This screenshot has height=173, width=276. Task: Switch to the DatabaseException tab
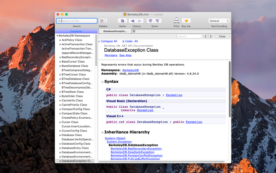pyautogui.click(x=115, y=31)
